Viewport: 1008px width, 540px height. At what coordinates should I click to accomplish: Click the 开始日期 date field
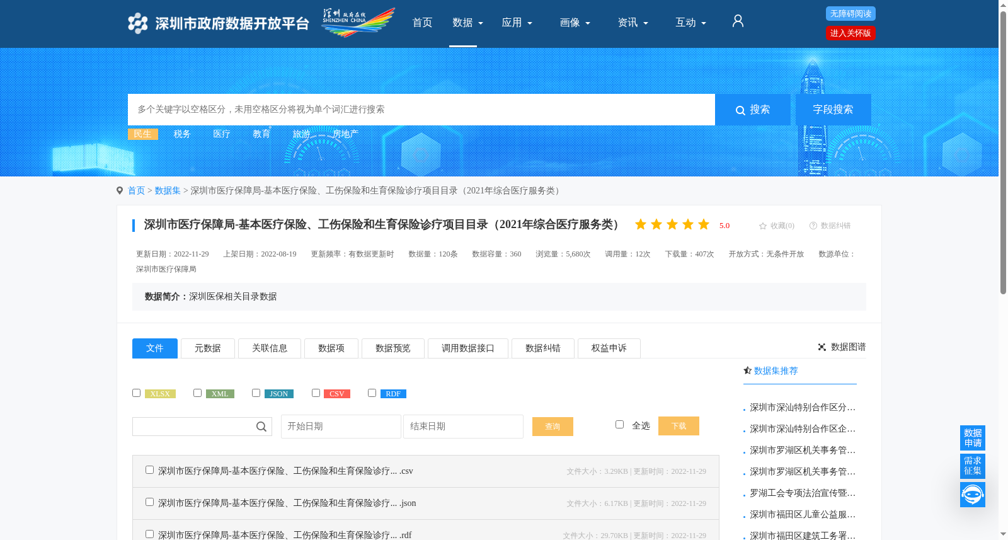coord(341,427)
